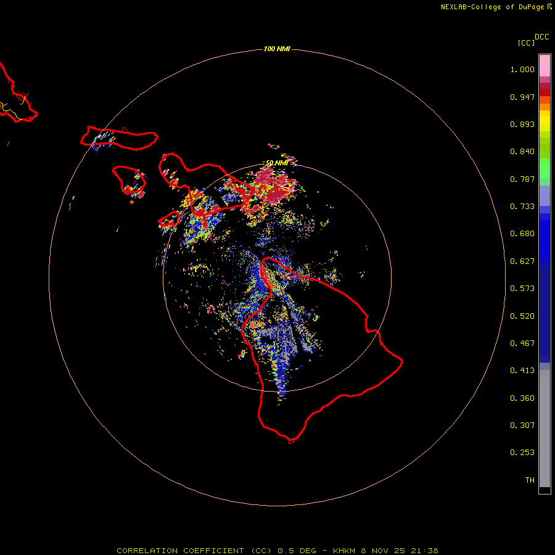Click the 0.573 scale value
The width and height of the screenshot is (555, 555).
click(x=522, y=289)
